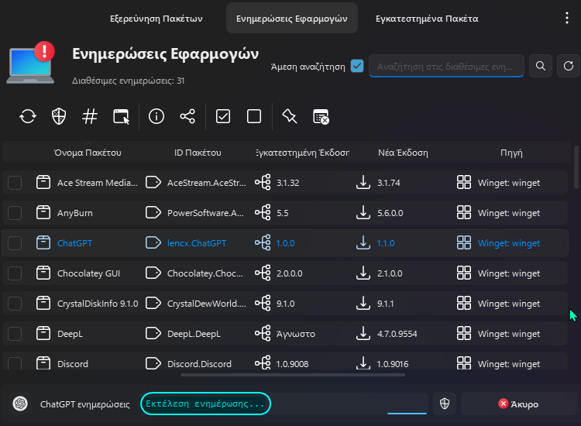Cancel the ChatGPT update with Άκυρο
The height and width of the screenshot is (426, 581).
(519, 404)
